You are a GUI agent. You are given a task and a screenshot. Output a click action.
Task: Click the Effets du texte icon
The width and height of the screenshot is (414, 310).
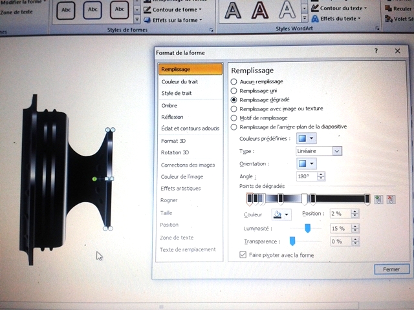tap(314, 18)
